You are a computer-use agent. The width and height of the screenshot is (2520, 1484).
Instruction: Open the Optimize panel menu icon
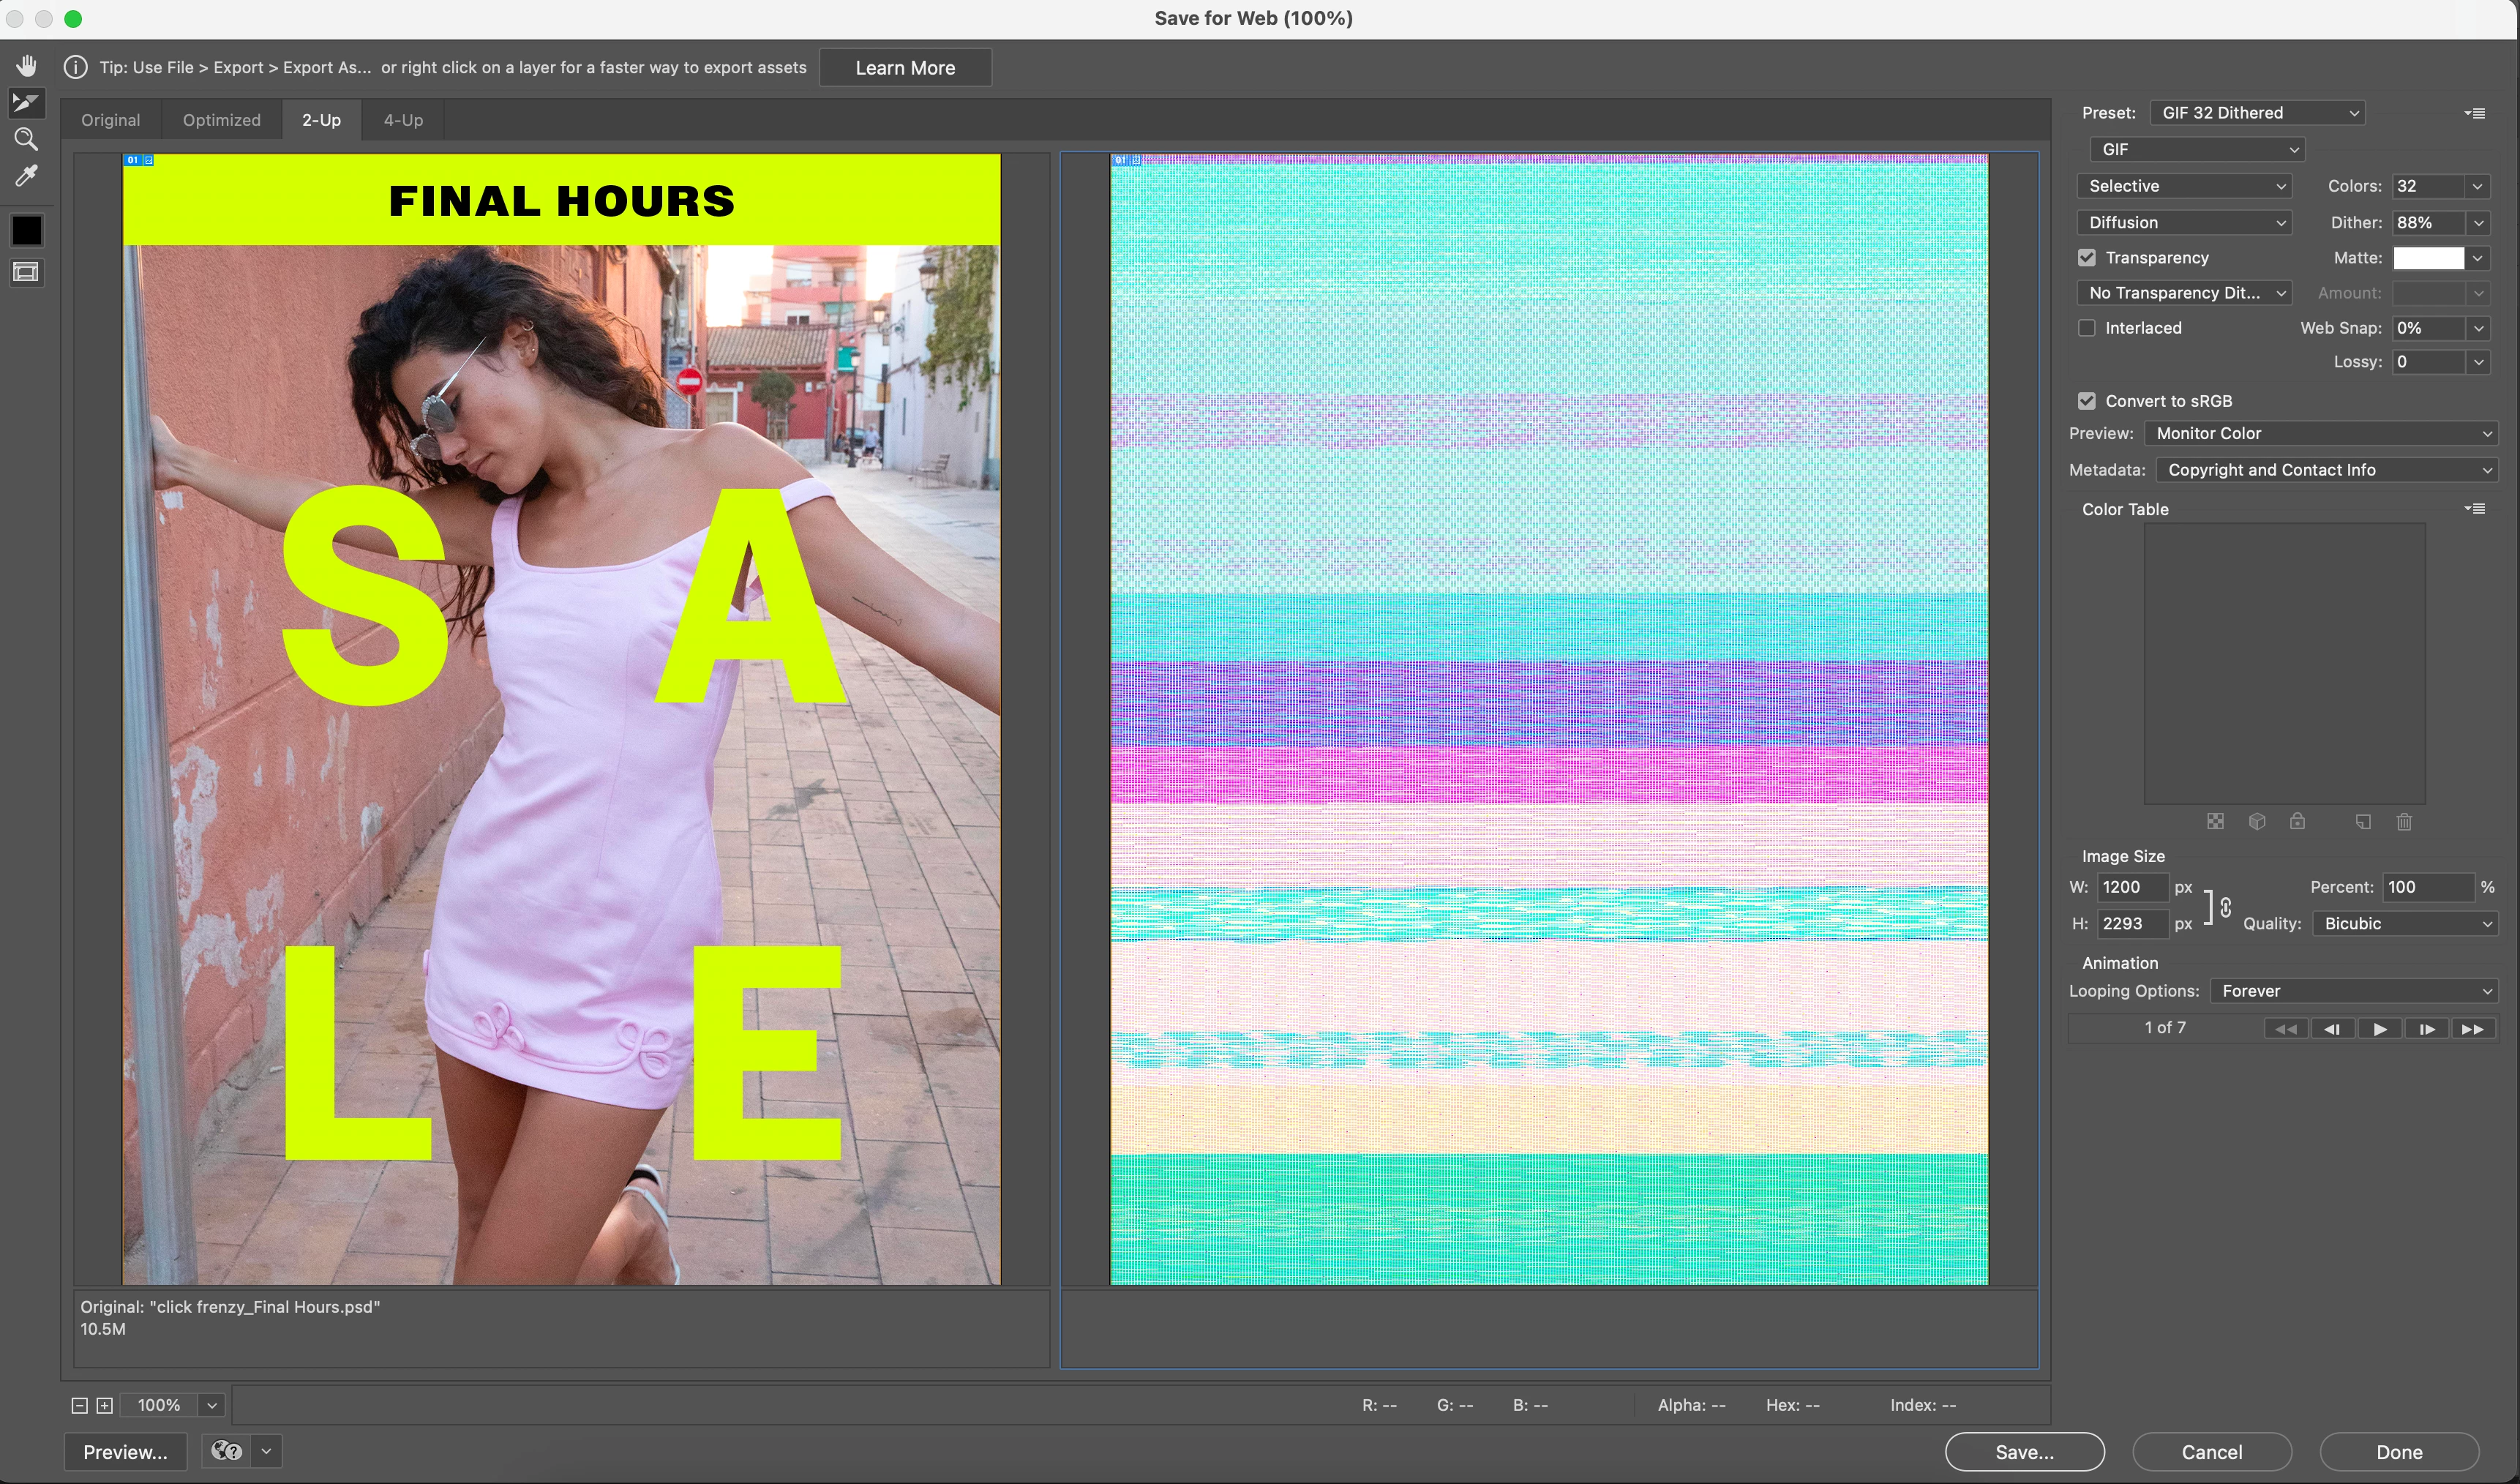[x=2475, y=113]
